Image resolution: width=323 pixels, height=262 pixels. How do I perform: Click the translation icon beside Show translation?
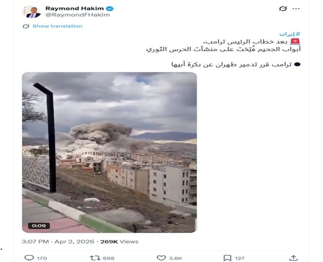click(26, 26)
